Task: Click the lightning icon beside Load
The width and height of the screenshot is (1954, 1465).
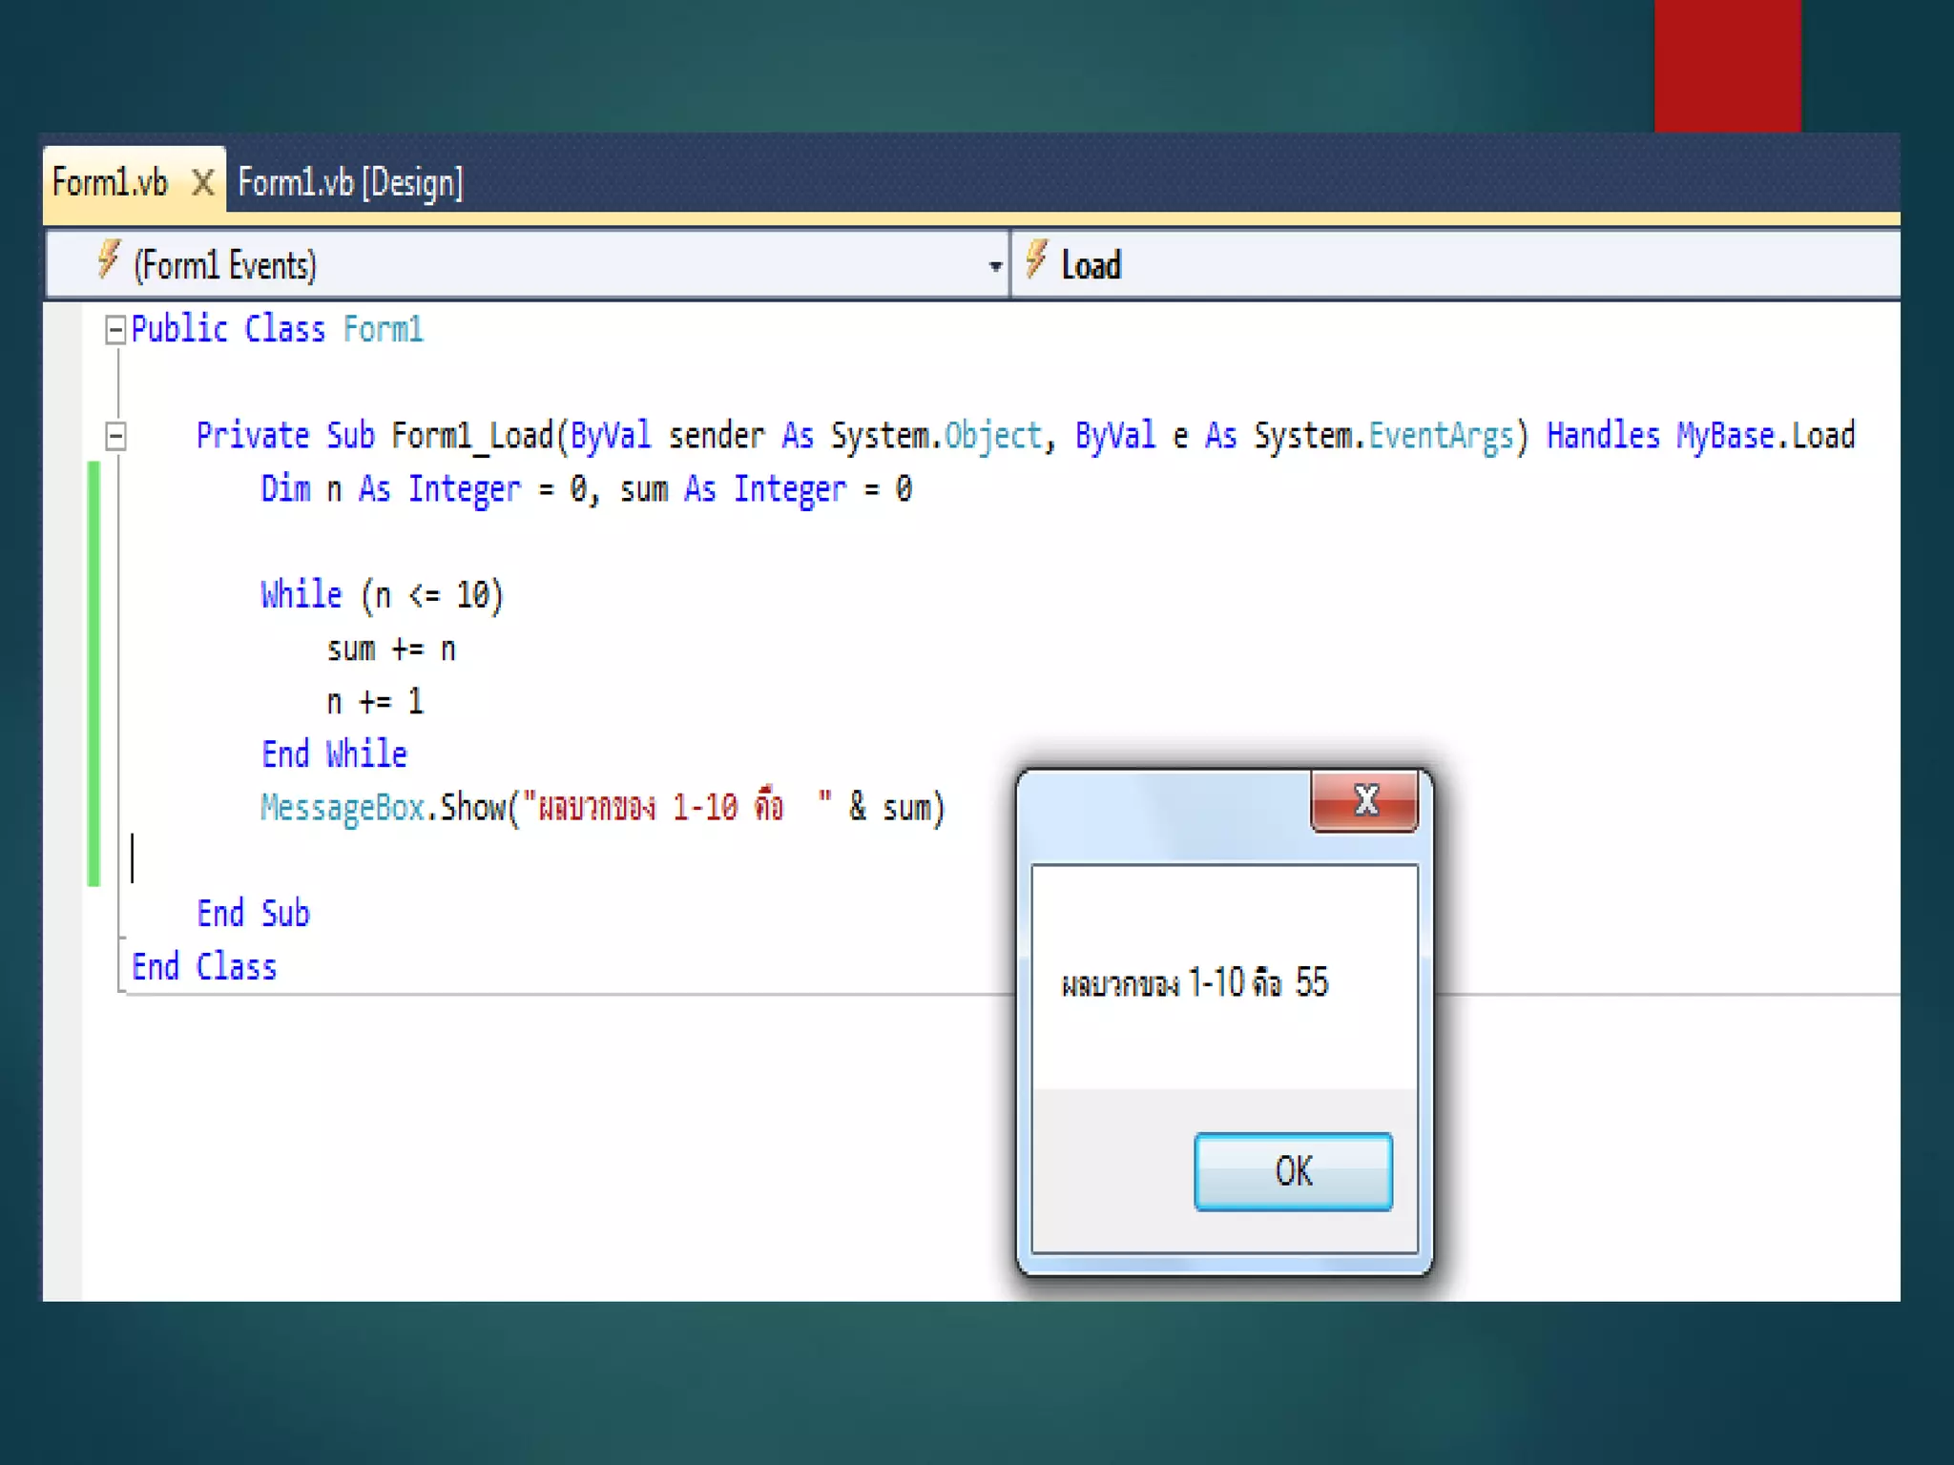Action: point(1037,259)
